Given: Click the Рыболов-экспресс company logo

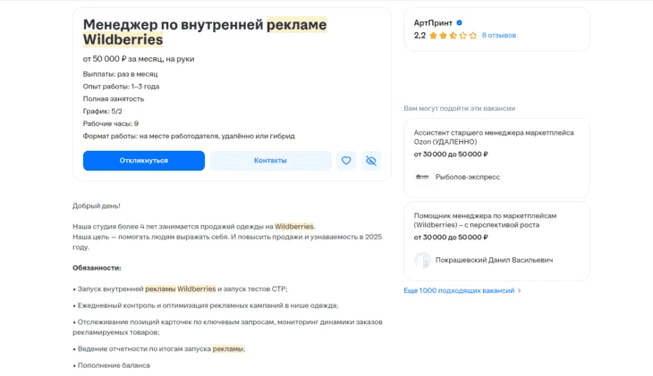Looking at the screenshot, I should click(422, 177).
